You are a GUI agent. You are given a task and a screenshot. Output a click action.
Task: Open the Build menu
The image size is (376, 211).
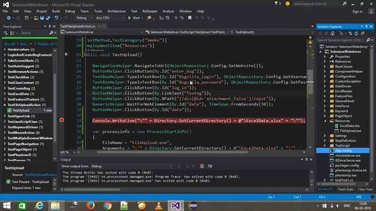(56, 11)
